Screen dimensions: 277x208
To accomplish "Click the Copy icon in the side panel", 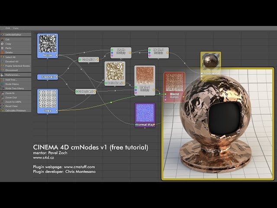I will pos(2,44).
